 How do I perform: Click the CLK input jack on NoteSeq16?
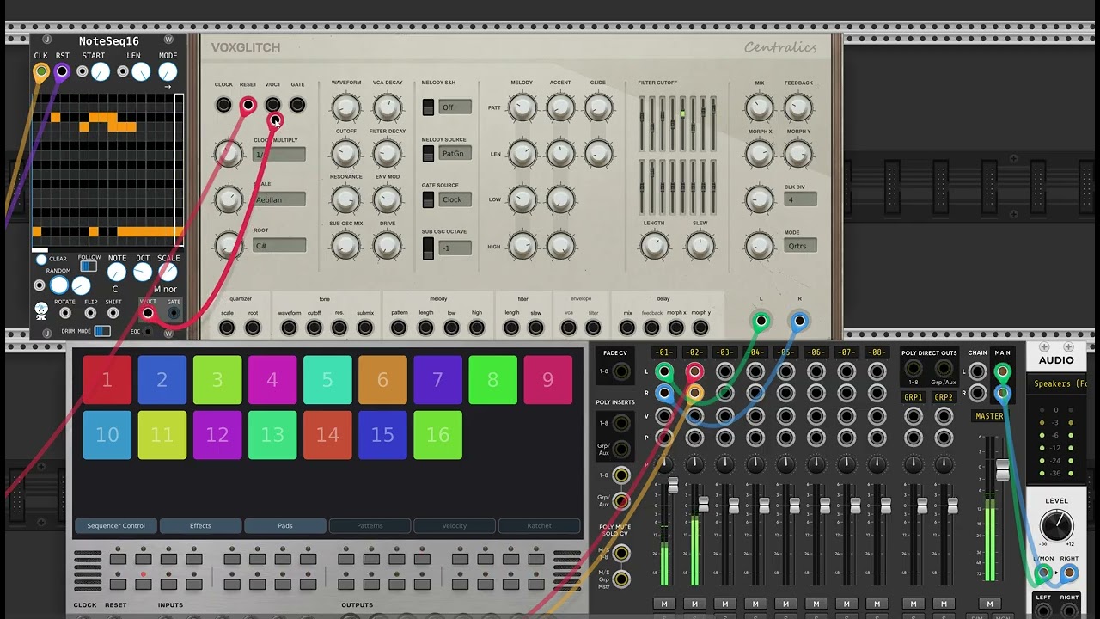pos(40,72)
